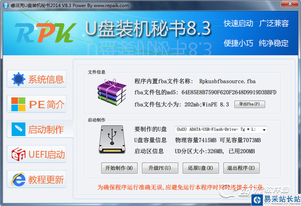Click the label U盘容量信息
This screenshot has height=206, width=301.
point(150,140)
